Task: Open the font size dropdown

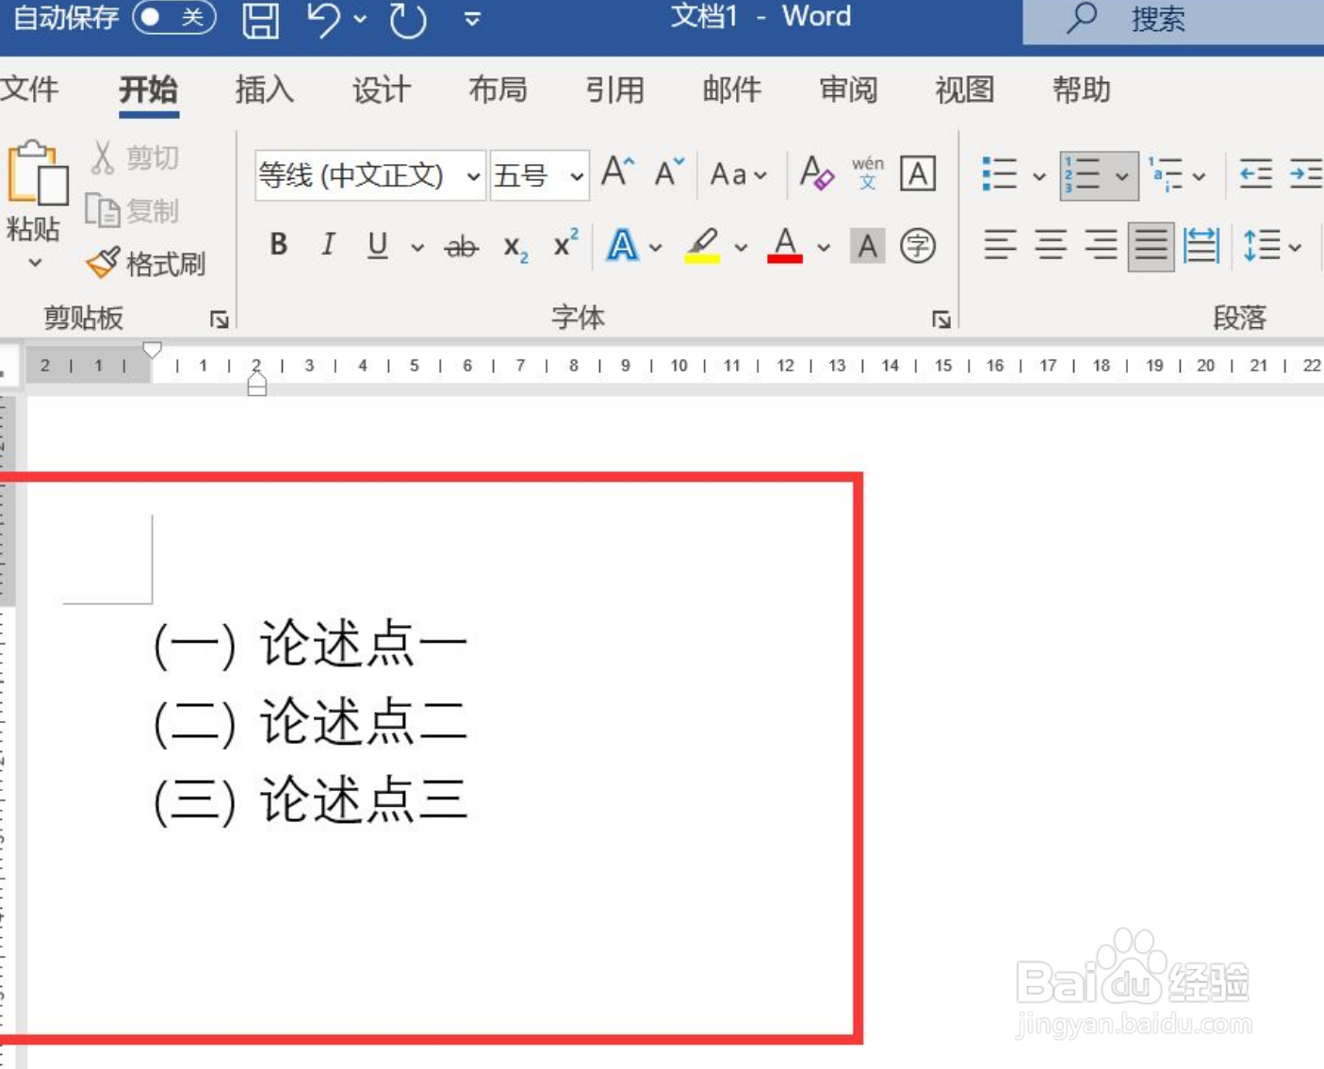Action: point(576,174)
